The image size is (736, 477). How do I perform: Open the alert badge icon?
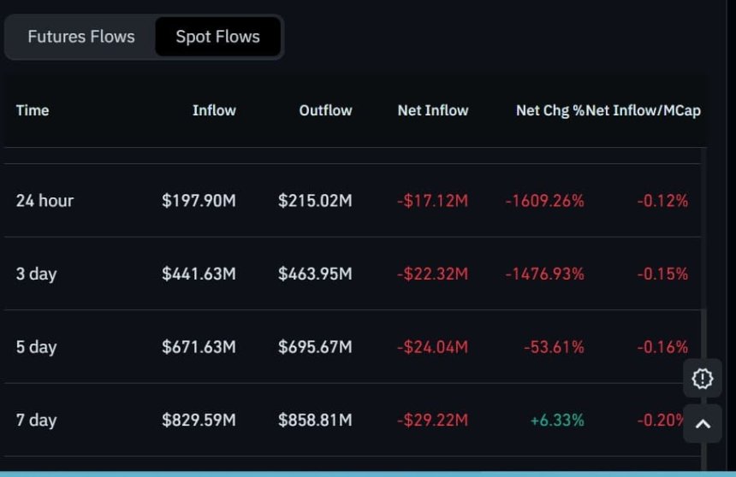(x=703, y=379)
